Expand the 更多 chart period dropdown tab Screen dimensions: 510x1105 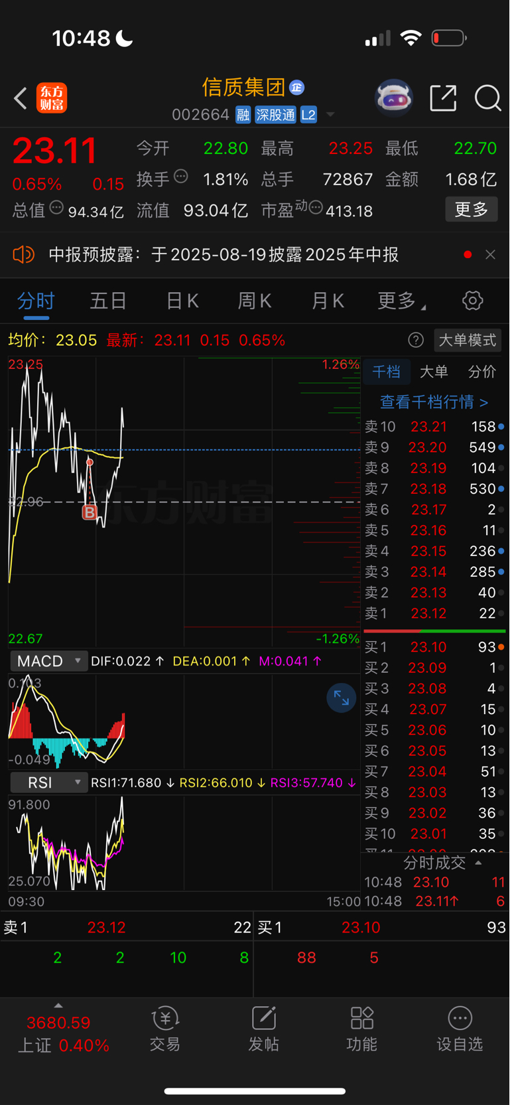tap(401, 301)
